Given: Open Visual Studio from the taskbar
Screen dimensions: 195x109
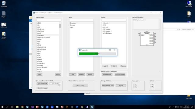Looking at the screenshot, I should [32, 107].
